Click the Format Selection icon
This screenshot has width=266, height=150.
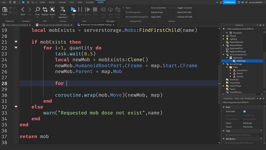pyautogui.click(x=63, y=10)
